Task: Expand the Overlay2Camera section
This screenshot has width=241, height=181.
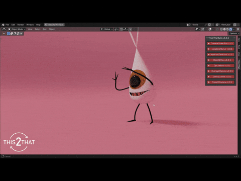Action: pos(220,71)
